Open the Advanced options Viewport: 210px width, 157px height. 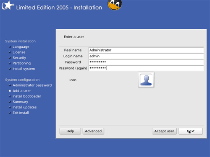tap(93, 131)
